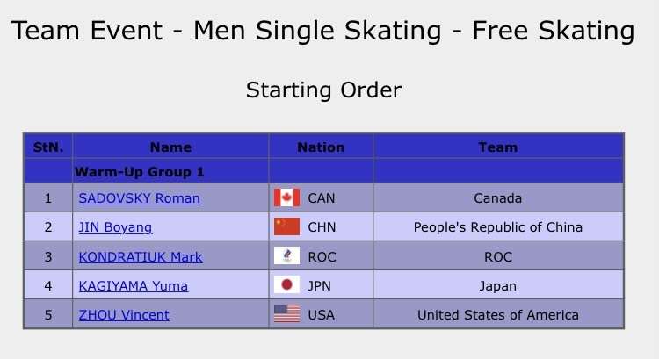
Task: Open ZHOU Vincent skater link
Action: [x=124, y=315]
